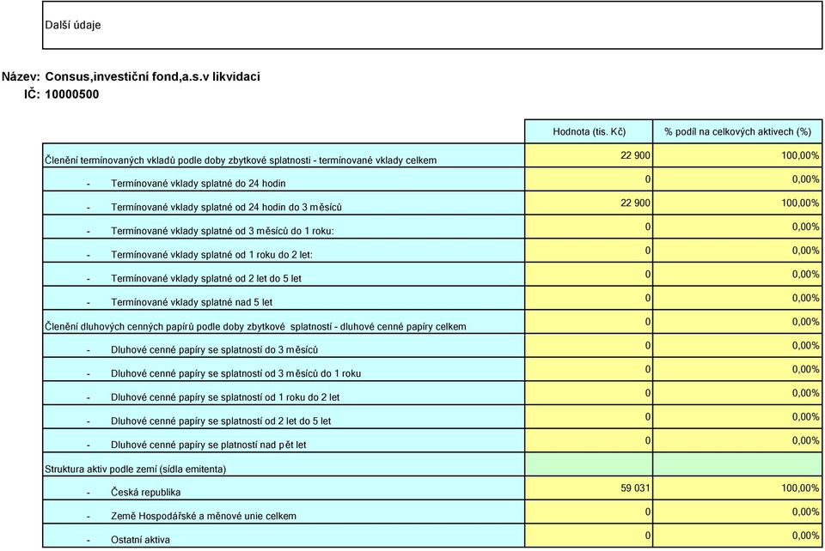Viewport: 825px width, 551px height.
Task: Click value cell for 'Termínované vklady splatné nad 5 let'
Action: [589, 298]
